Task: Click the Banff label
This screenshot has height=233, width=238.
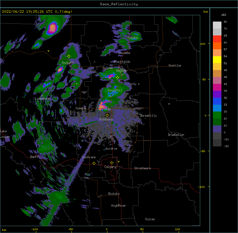Action: [34, 157]
